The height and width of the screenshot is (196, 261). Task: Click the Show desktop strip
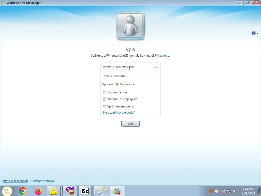(x=259, y=191)
